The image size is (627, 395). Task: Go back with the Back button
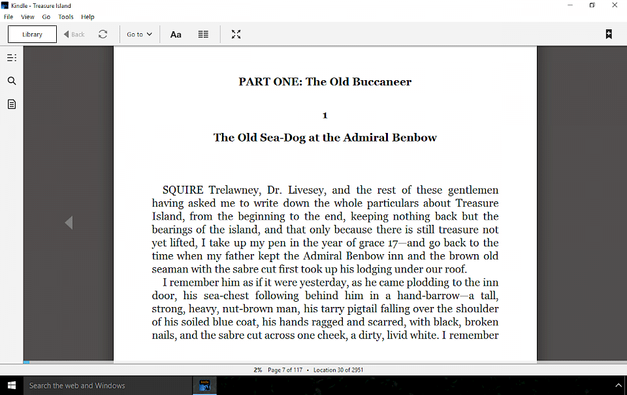(x=74, y=35)
